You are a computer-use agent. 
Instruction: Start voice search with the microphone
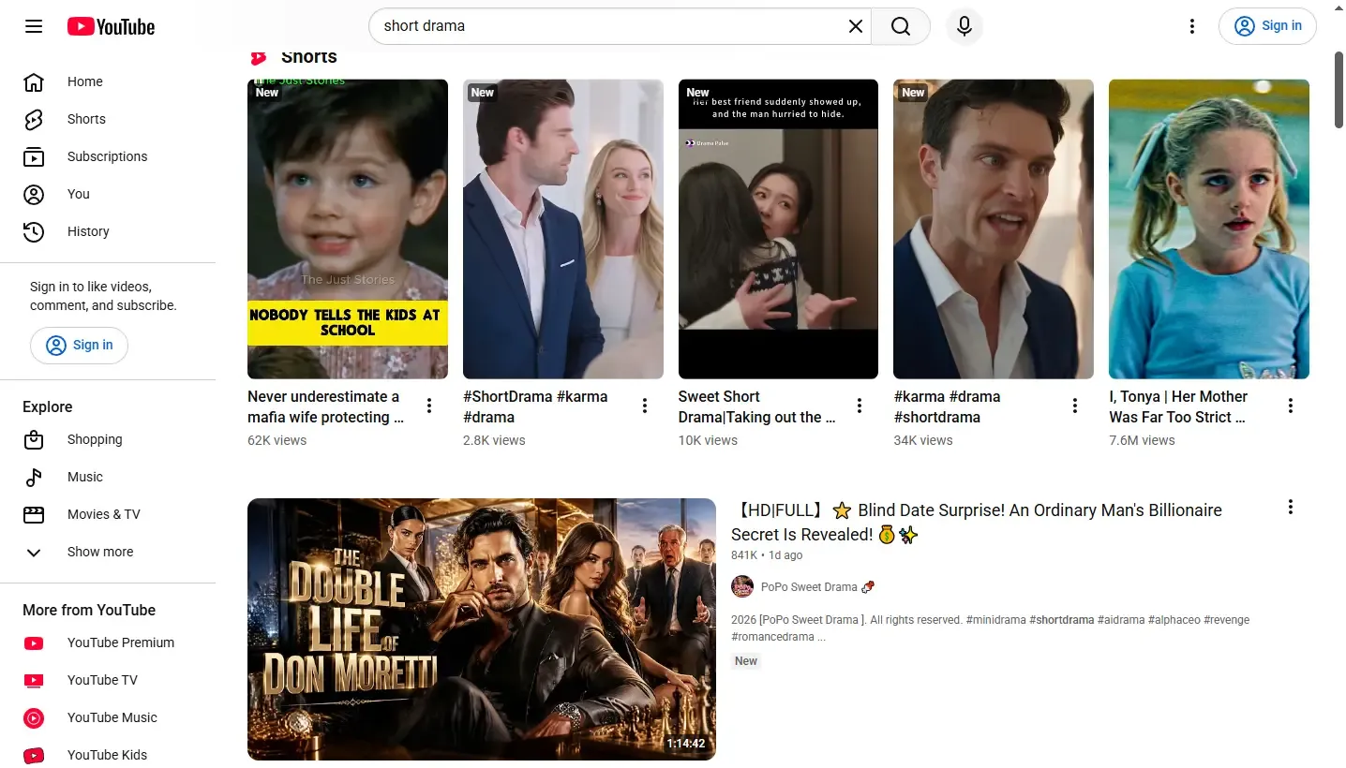(965, 26)
